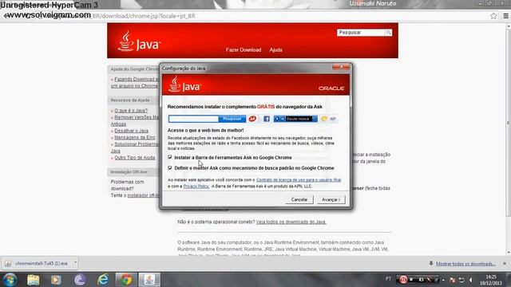Click the Ask toolbar red logo icon
Viewport: 511px width, 287px height.
[x=252, y=119]
